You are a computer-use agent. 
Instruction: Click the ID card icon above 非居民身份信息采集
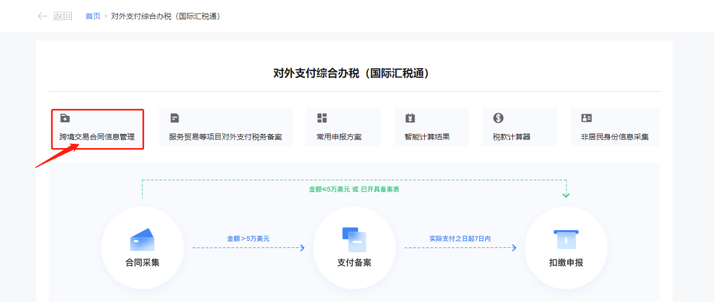click(x=586, y=118)
